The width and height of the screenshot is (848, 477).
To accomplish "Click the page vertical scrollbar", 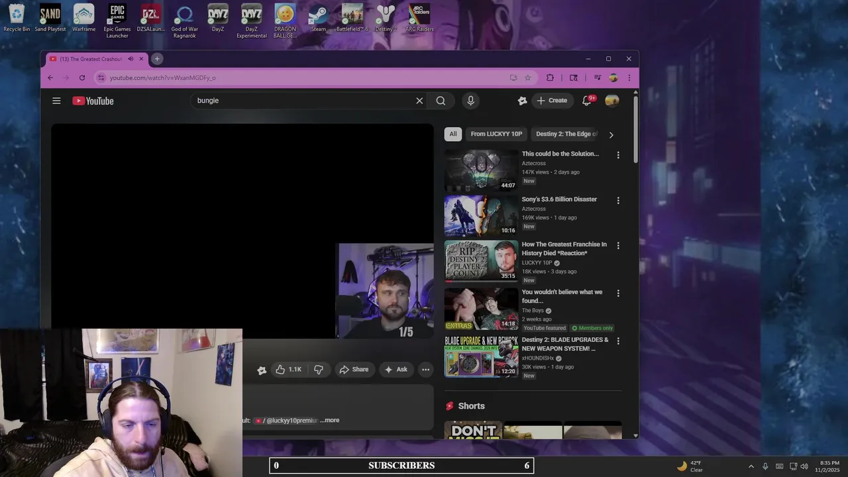I will coord(635,131).
